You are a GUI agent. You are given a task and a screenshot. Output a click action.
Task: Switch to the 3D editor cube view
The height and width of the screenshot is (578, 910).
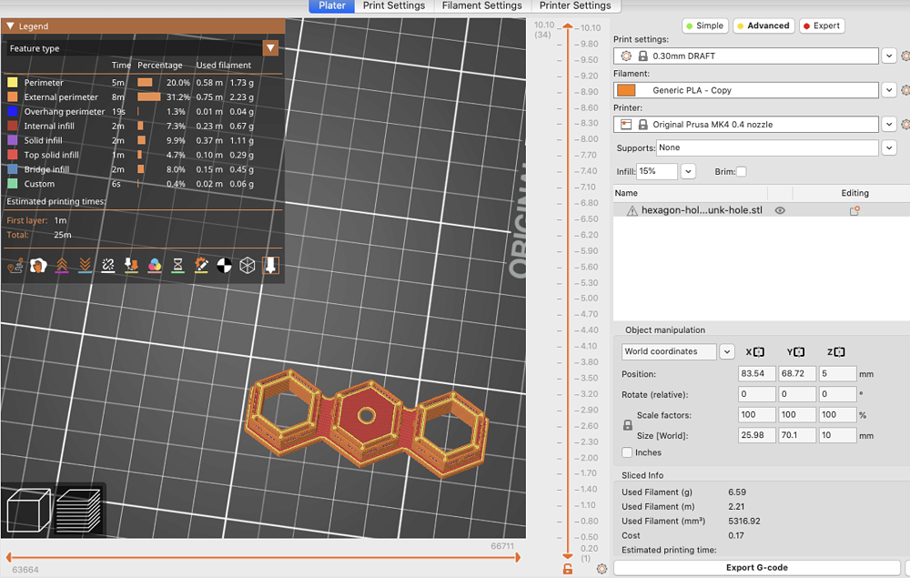coord(27,511)
